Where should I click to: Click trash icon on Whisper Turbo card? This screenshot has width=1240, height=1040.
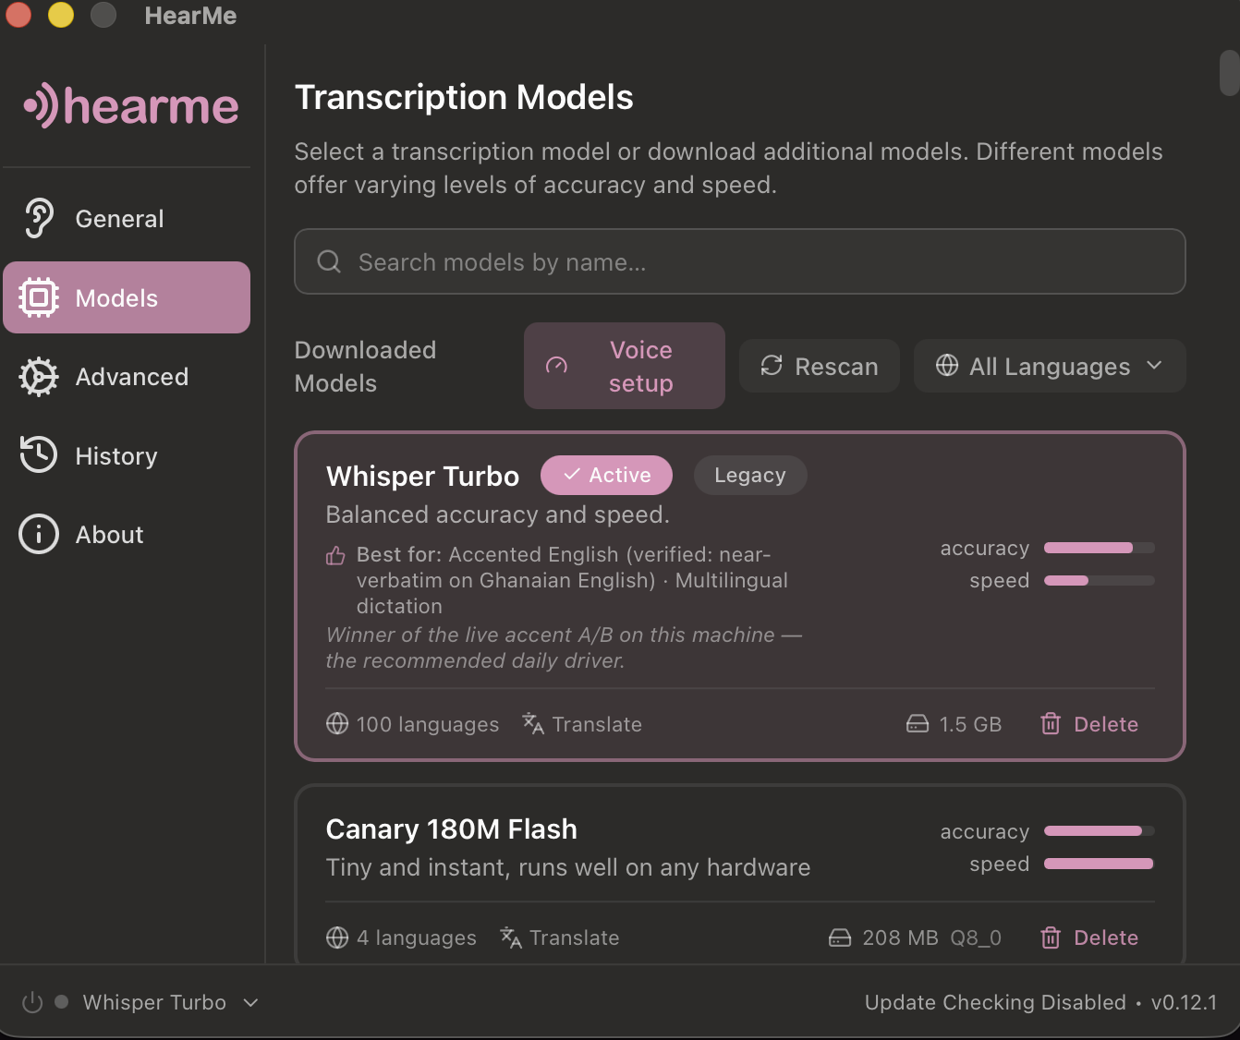coord(1051,723)
